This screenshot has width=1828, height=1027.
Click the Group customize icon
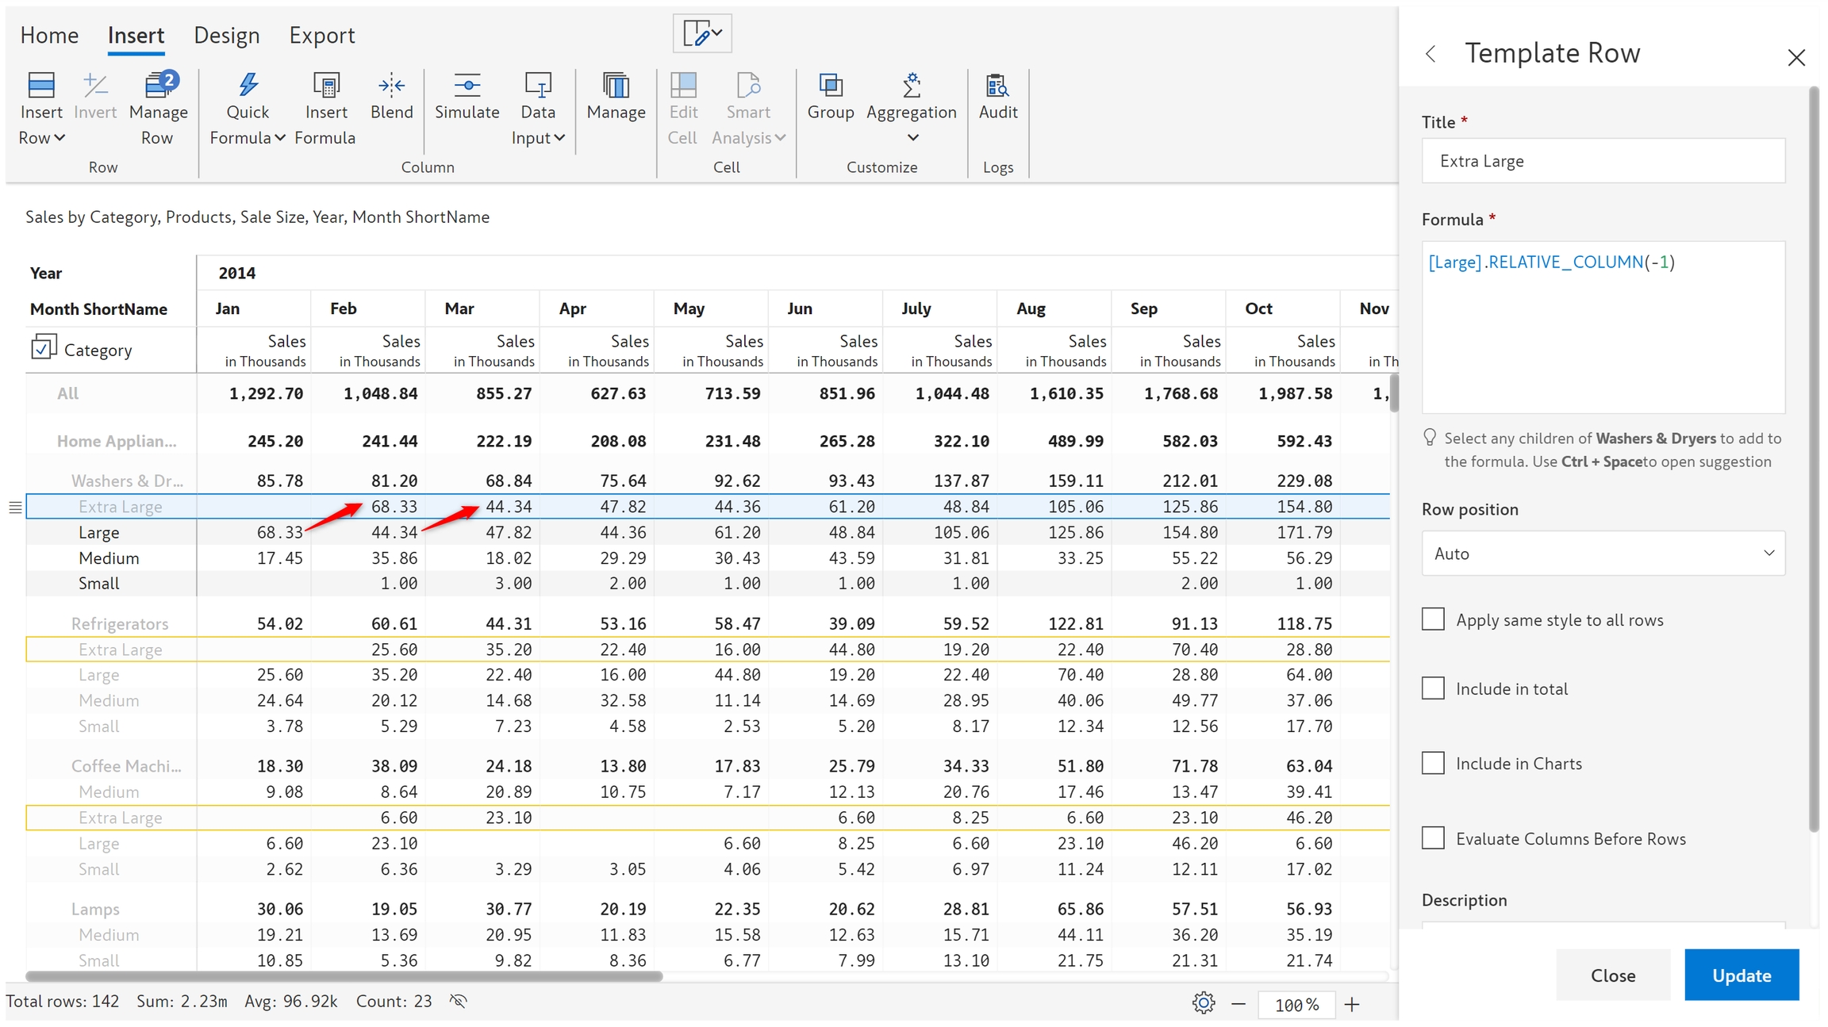[830, 86]
